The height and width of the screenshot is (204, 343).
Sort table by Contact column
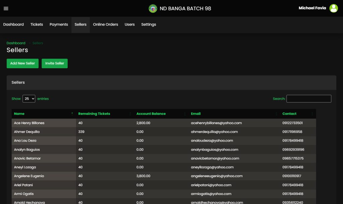tap(289, 114)
